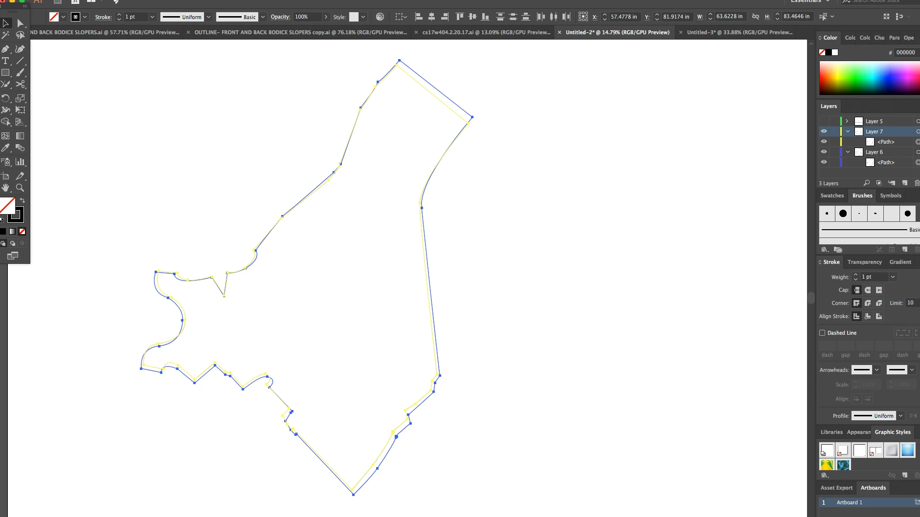The height and width of the screenshot is (517, 920).
Task: Select the Paintbrush tool
Action: [x=20, y=72]
